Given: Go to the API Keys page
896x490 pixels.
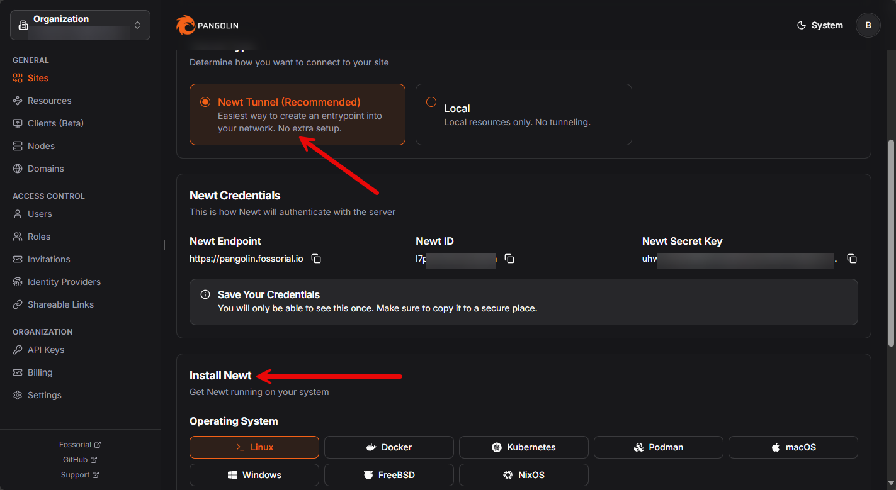Looking at the screenshot, I should click(46, 350).
